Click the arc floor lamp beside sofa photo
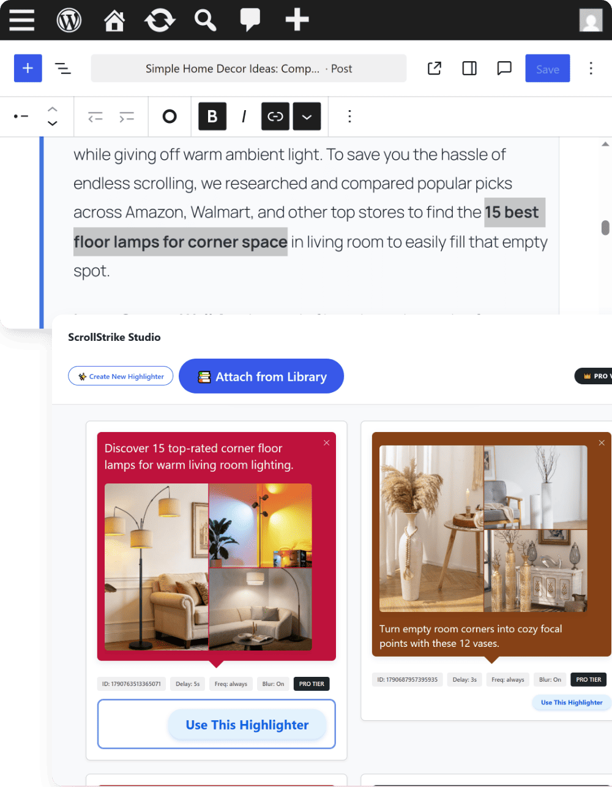The height and width of the screenshot is (787, 612). pos(157,567)
